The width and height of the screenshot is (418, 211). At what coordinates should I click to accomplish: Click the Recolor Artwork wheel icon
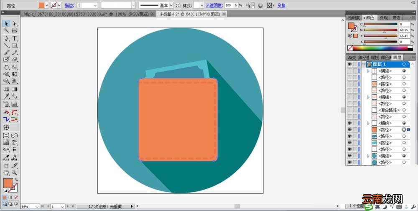[x=260, y=5]
